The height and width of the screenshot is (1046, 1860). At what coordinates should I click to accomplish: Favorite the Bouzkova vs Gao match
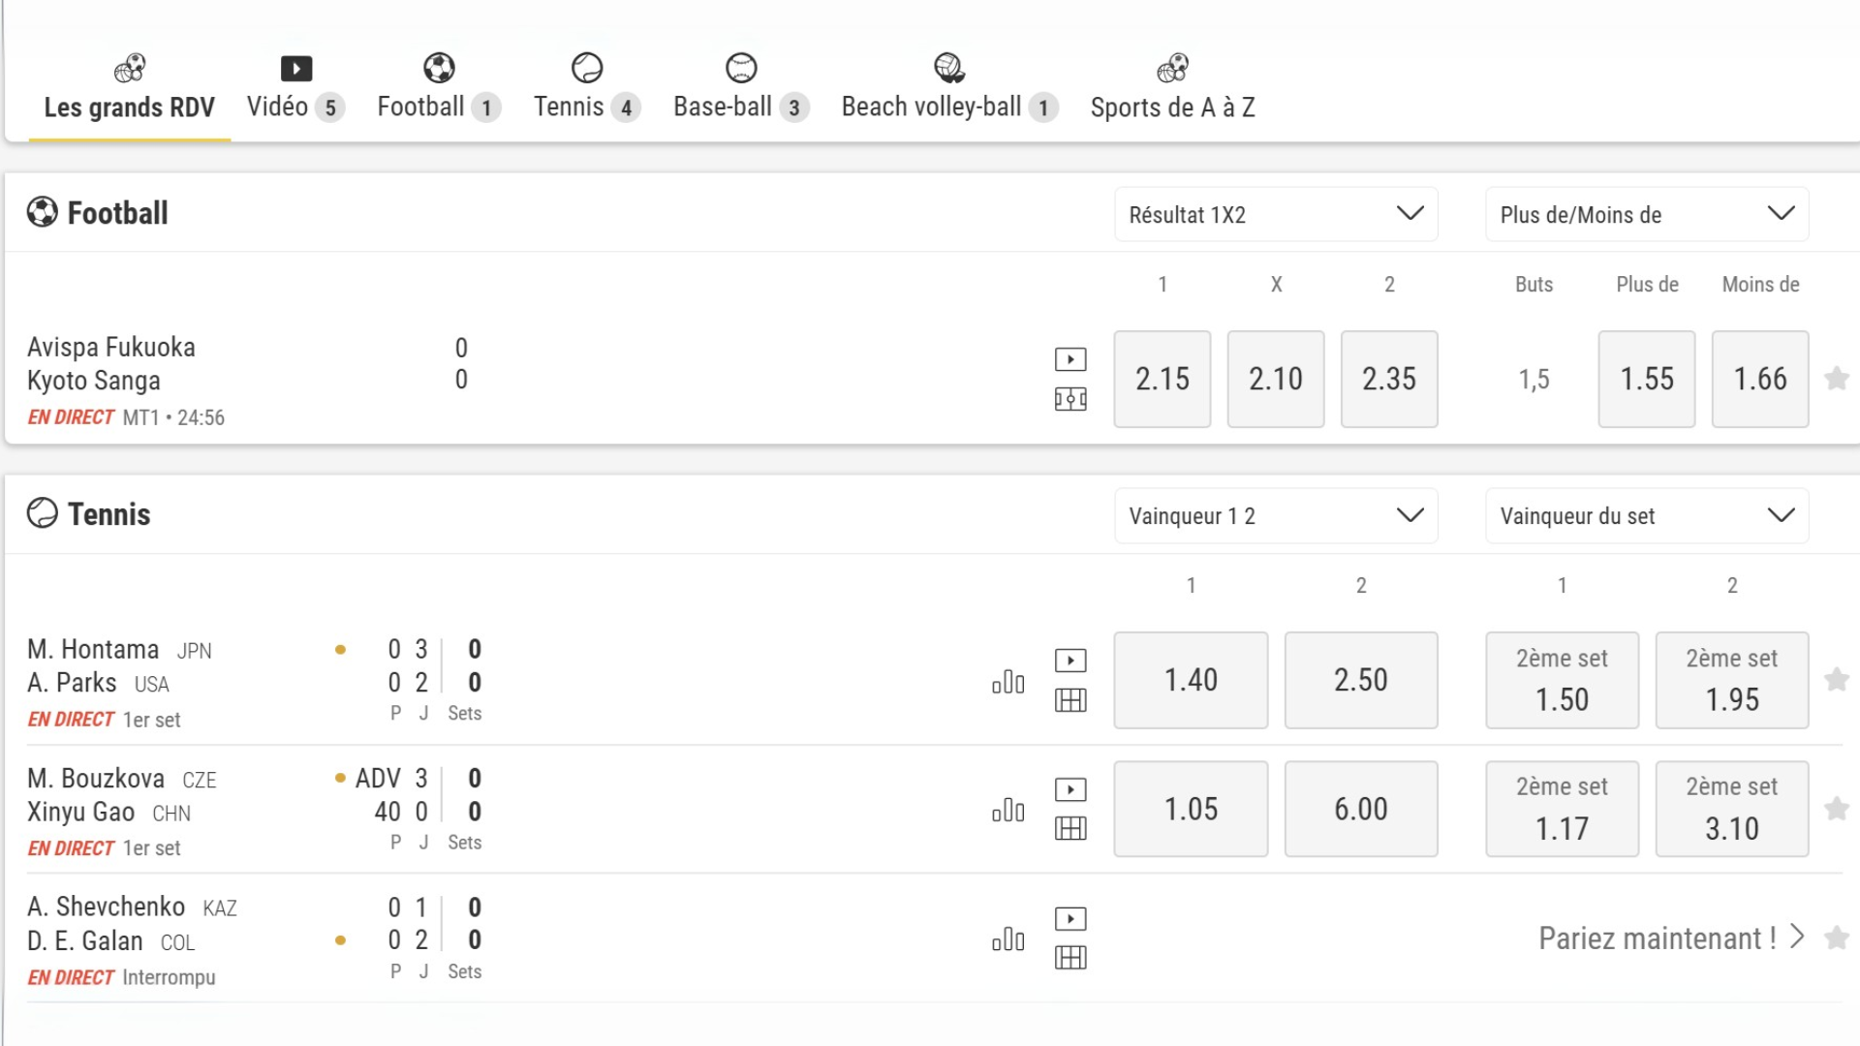pyautogui.click(x=1836, y=809)
